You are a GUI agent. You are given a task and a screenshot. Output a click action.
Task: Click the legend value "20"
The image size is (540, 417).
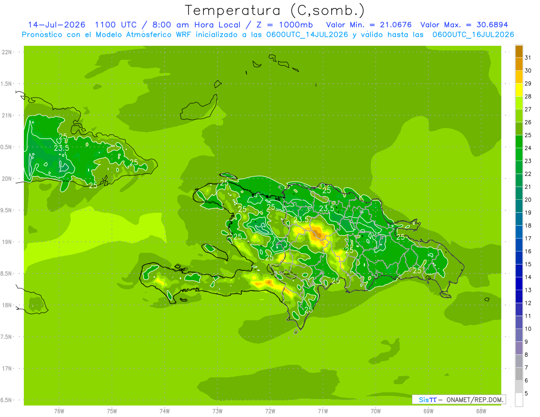[528, 200]
